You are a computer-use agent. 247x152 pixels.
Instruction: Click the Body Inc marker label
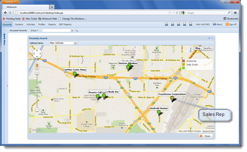[x=113, y=92]
